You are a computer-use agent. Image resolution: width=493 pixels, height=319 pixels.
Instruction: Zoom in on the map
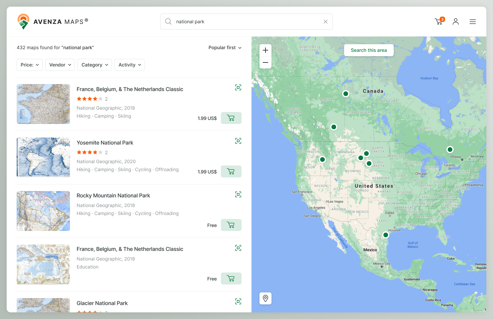tap(265, 50)
